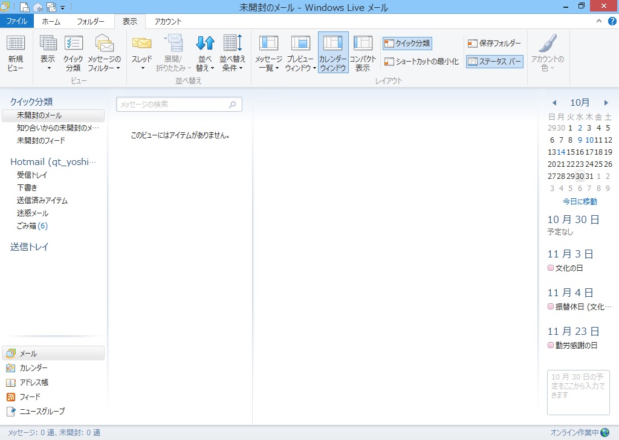Click the クイック分類 ribbon icon in ビュー group

(73, 53)
